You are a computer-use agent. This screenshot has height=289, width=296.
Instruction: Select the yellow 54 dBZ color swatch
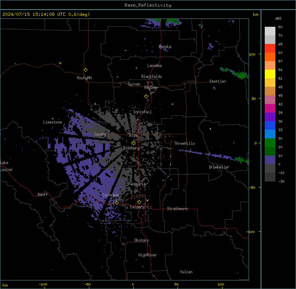(x=270, y=74)
